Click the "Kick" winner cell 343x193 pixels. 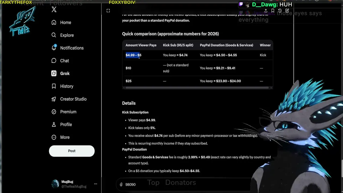click(x=263, y=55)
